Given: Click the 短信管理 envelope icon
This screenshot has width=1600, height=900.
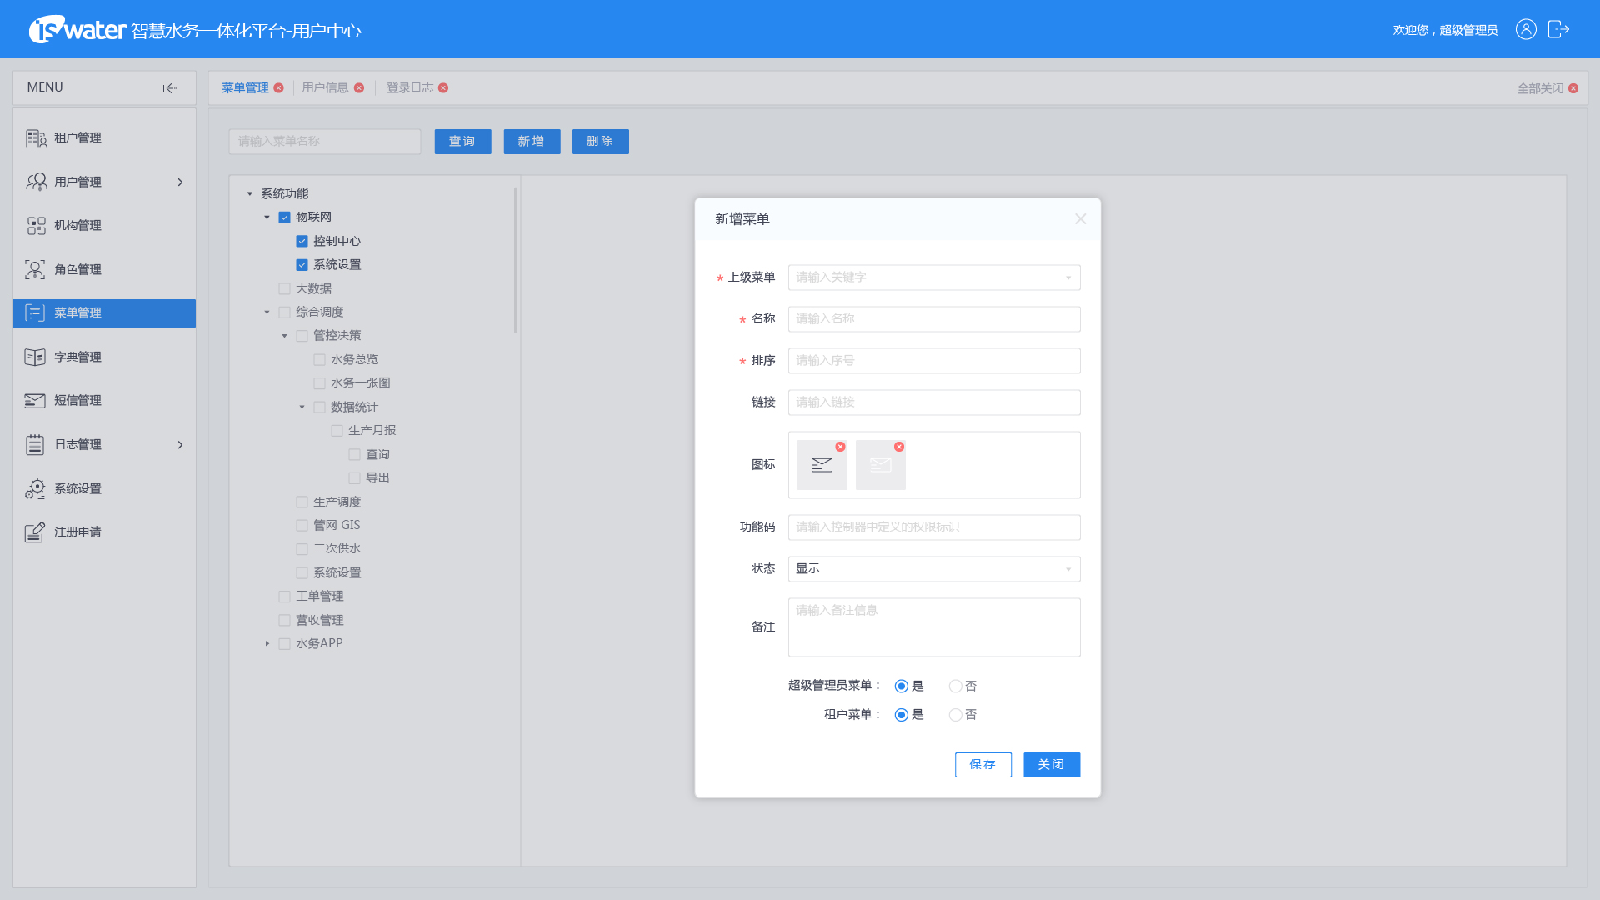Looking at the screenshot, I should coord(35,401).
